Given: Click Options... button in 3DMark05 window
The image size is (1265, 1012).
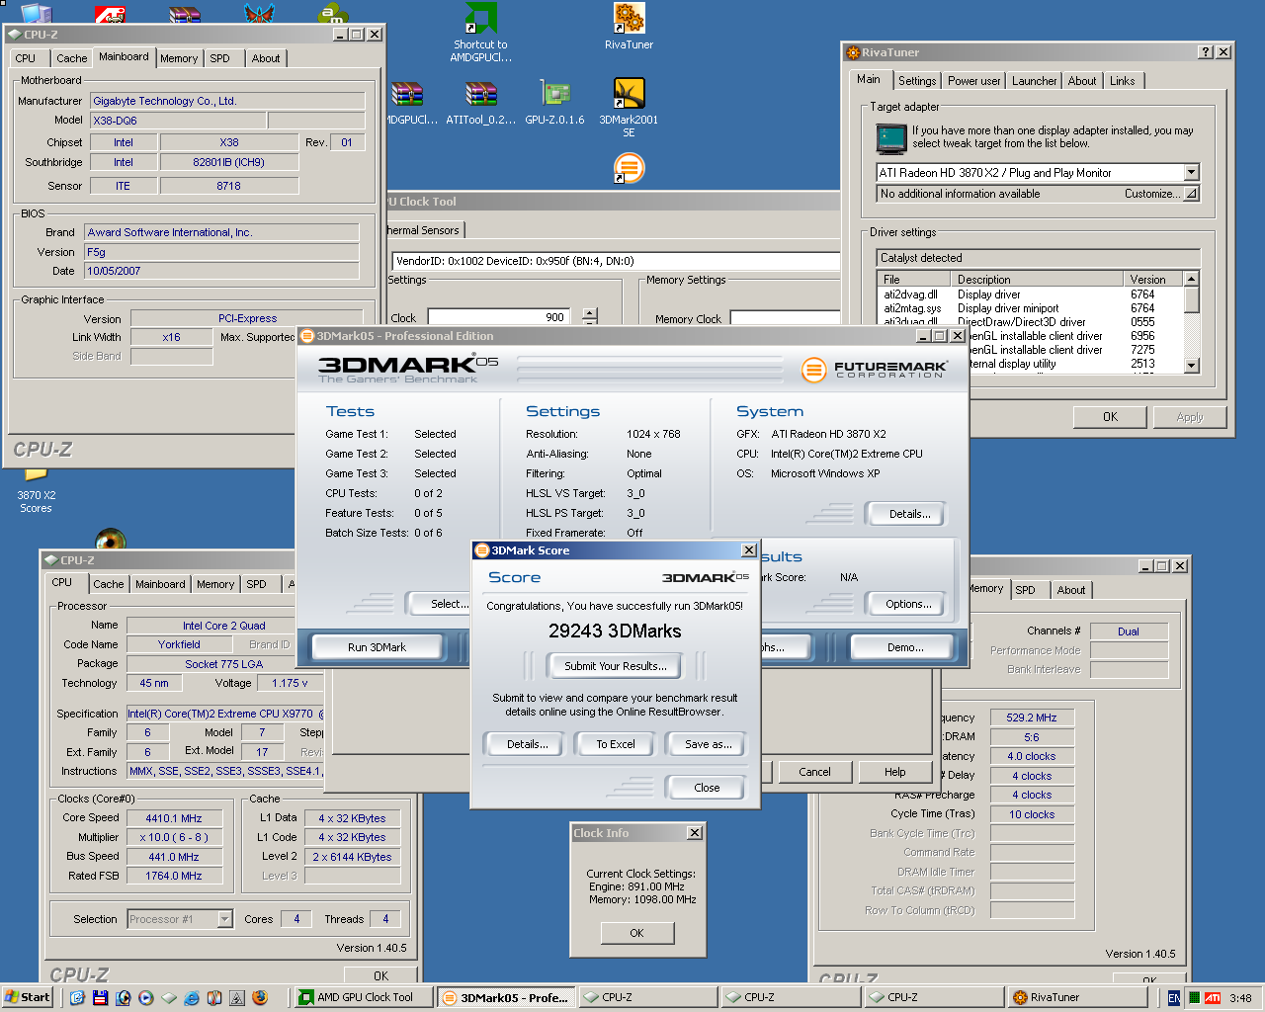Looking at the screenshot, I should tap(908, 604).
